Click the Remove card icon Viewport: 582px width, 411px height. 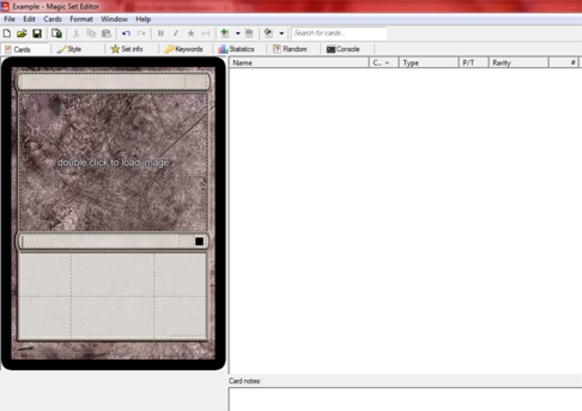[x=249, y=33]
